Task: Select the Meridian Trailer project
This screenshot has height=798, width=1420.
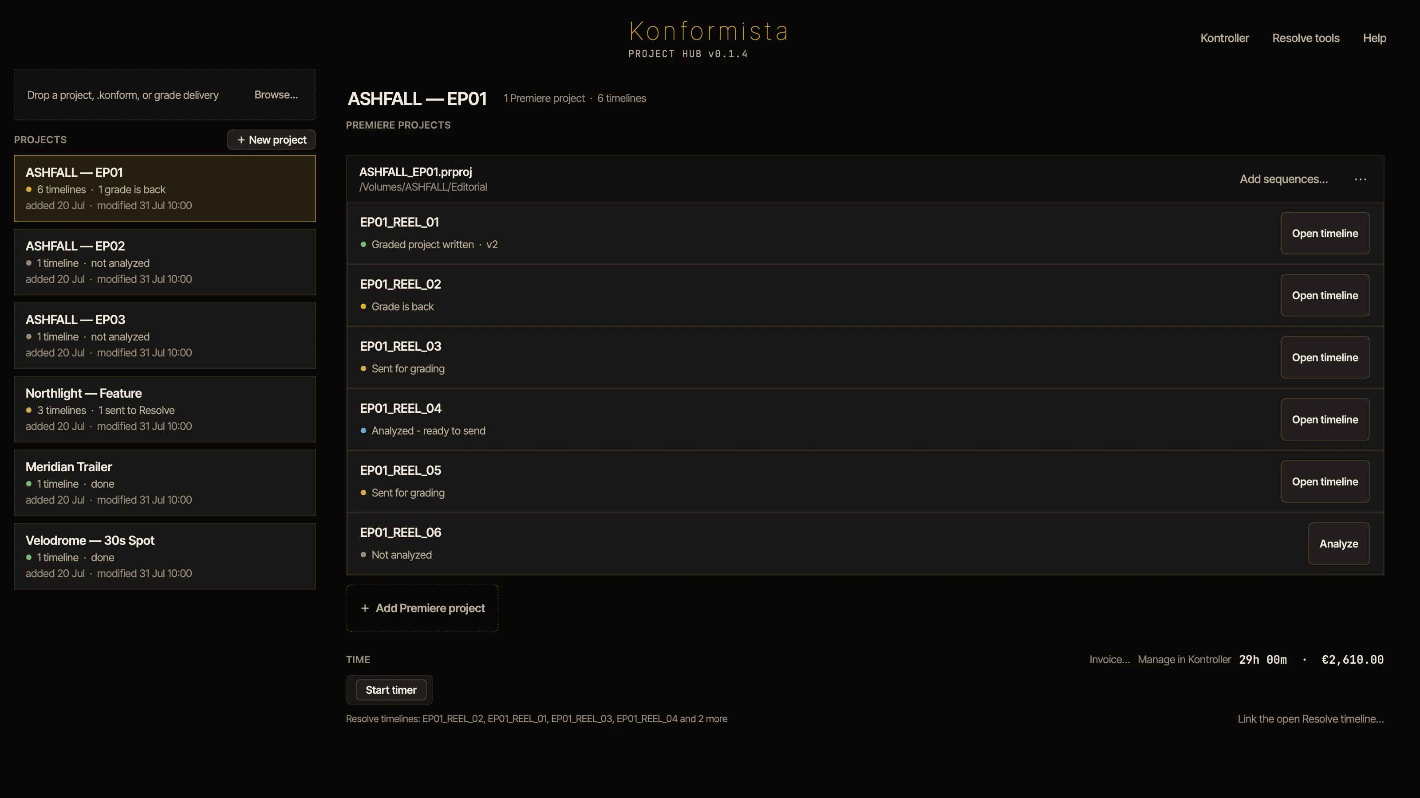Action: pyautogui.click(x=165, y=483)
